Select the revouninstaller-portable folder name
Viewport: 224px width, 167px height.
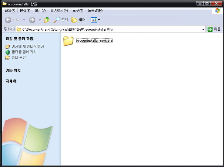click(x=94, y=41)
